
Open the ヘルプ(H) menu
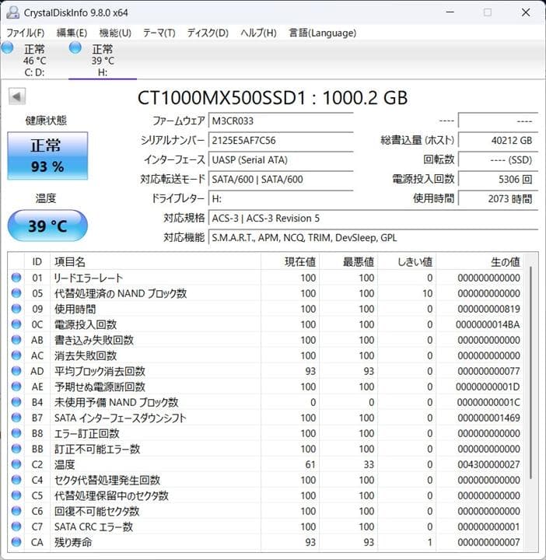click(x=258, y=33)
